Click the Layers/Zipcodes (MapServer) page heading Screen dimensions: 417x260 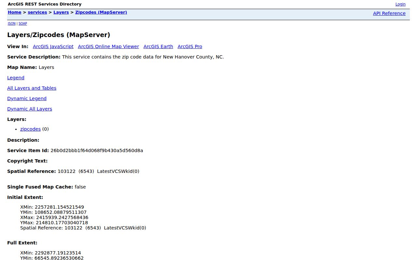coord(59,35)
